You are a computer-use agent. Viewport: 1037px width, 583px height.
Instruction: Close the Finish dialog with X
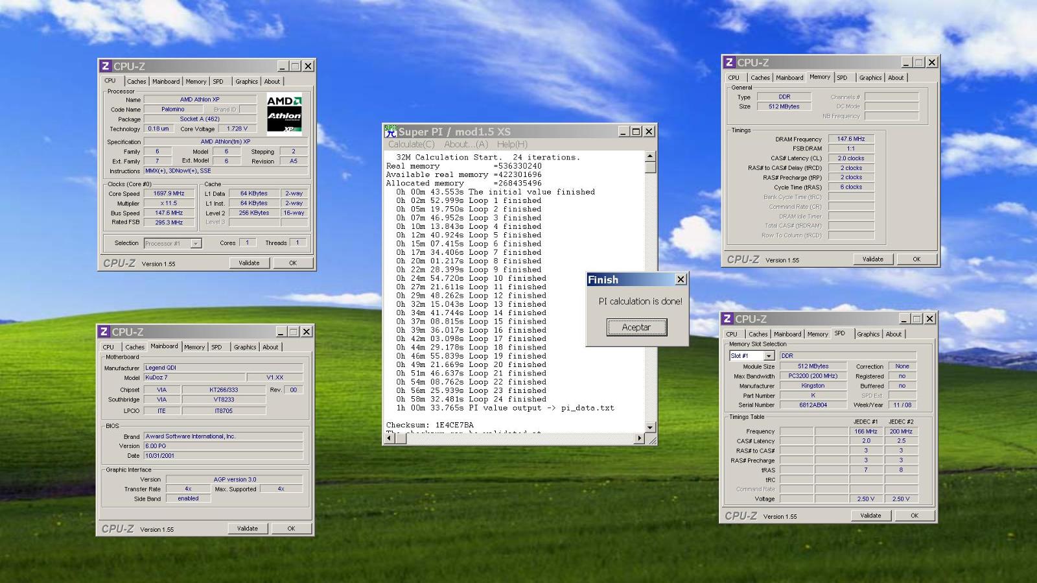(x=681, y=280)
